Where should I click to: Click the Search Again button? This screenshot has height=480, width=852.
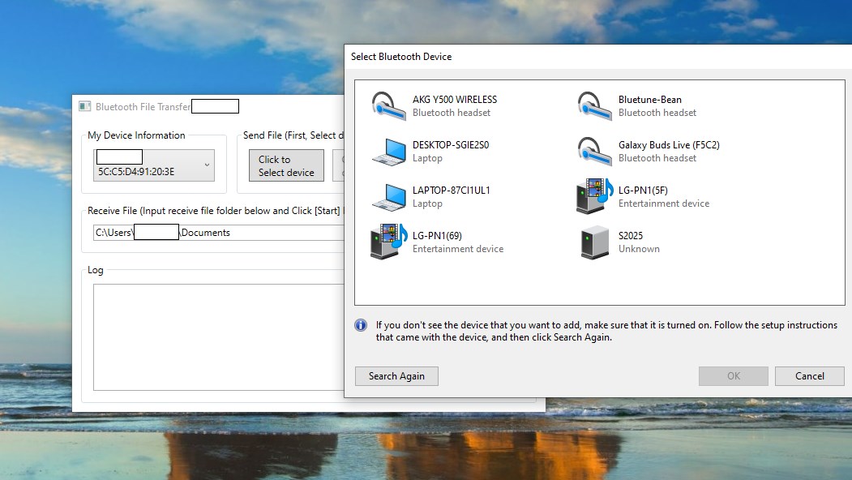click(396, 376)
